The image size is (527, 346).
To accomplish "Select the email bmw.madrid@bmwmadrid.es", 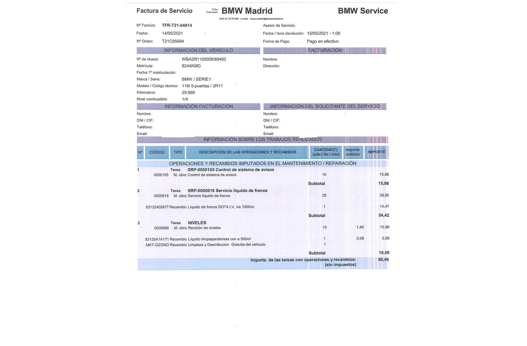I will point(267,19).
